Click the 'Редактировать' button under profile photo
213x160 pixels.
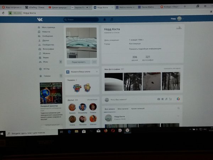click(78, 62)
